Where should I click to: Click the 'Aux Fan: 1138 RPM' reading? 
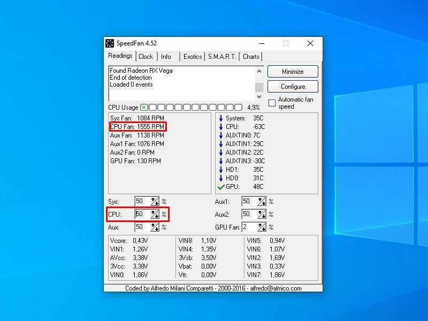137,135
